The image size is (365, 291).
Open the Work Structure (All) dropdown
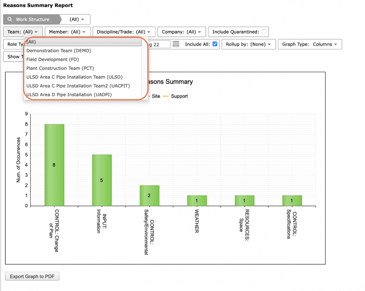(x=76, y=19)
